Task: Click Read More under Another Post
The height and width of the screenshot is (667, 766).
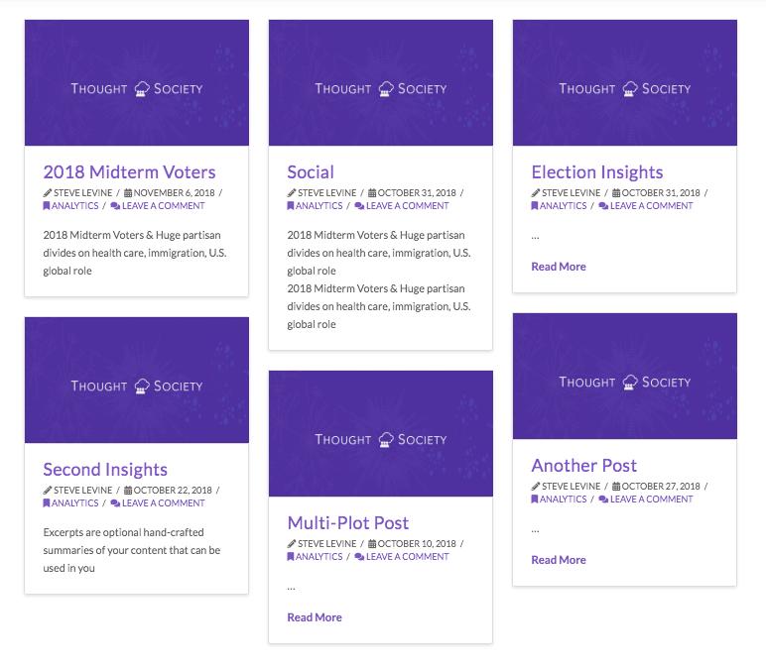Action: pos(559,560)
